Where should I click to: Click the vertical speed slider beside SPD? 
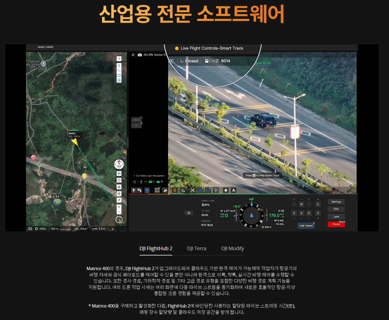coord(236,216)
